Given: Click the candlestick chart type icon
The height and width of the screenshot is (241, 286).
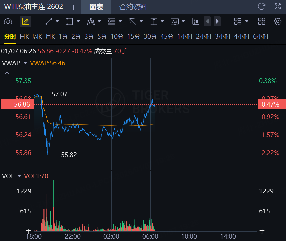Looking at the screenshot, I should tap(195, 22).
